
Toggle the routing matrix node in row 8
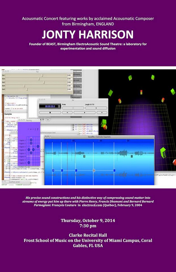click(x=29, y=163)
